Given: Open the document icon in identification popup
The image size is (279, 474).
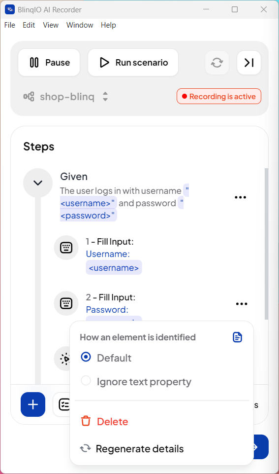Looking at the screenshot, I should 237,337.
